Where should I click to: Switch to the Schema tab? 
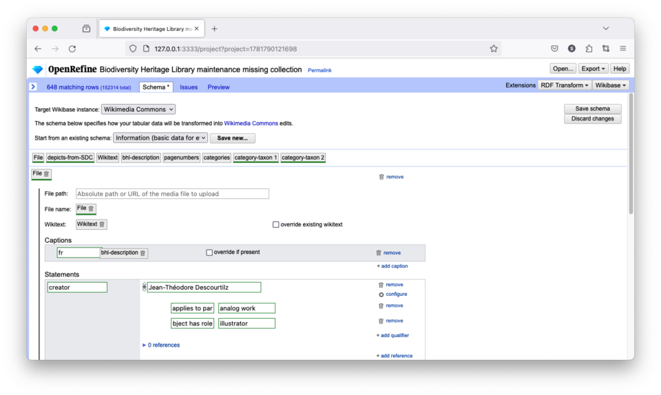pos(156,87)
